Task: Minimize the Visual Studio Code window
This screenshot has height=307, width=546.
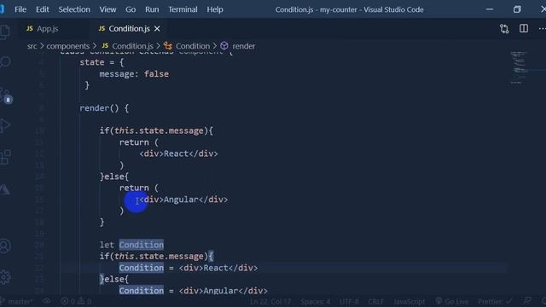Action: pos(490,9)
